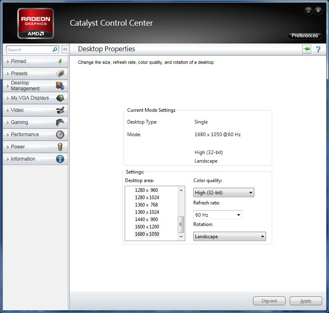Select 1440 x 900 desktop area
The width and height of the screenshot is (329, 313).
147,220
